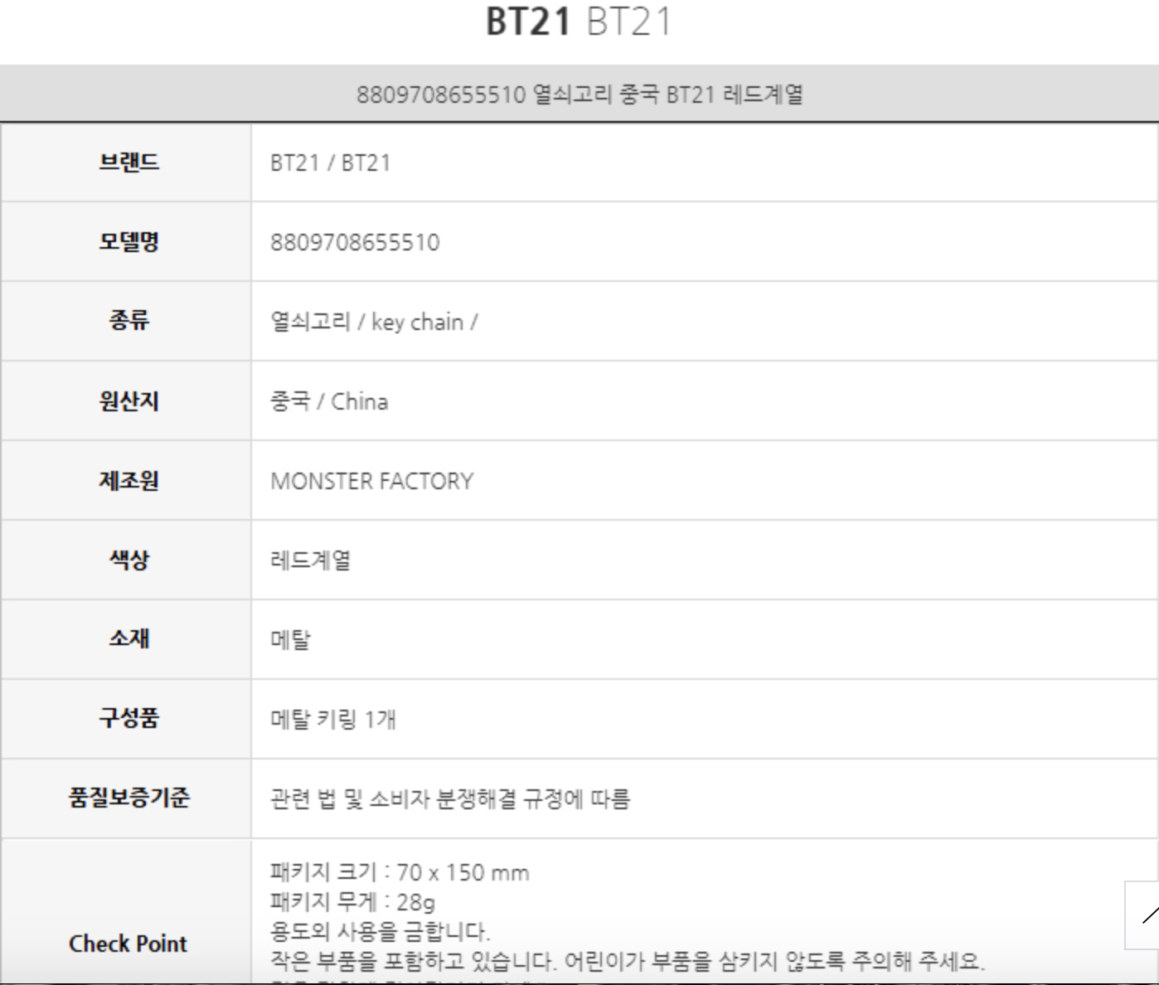Click the 레드계열 color value in the 색상 row
This screenshot has height=985, width=1159.
click(311, 560)
